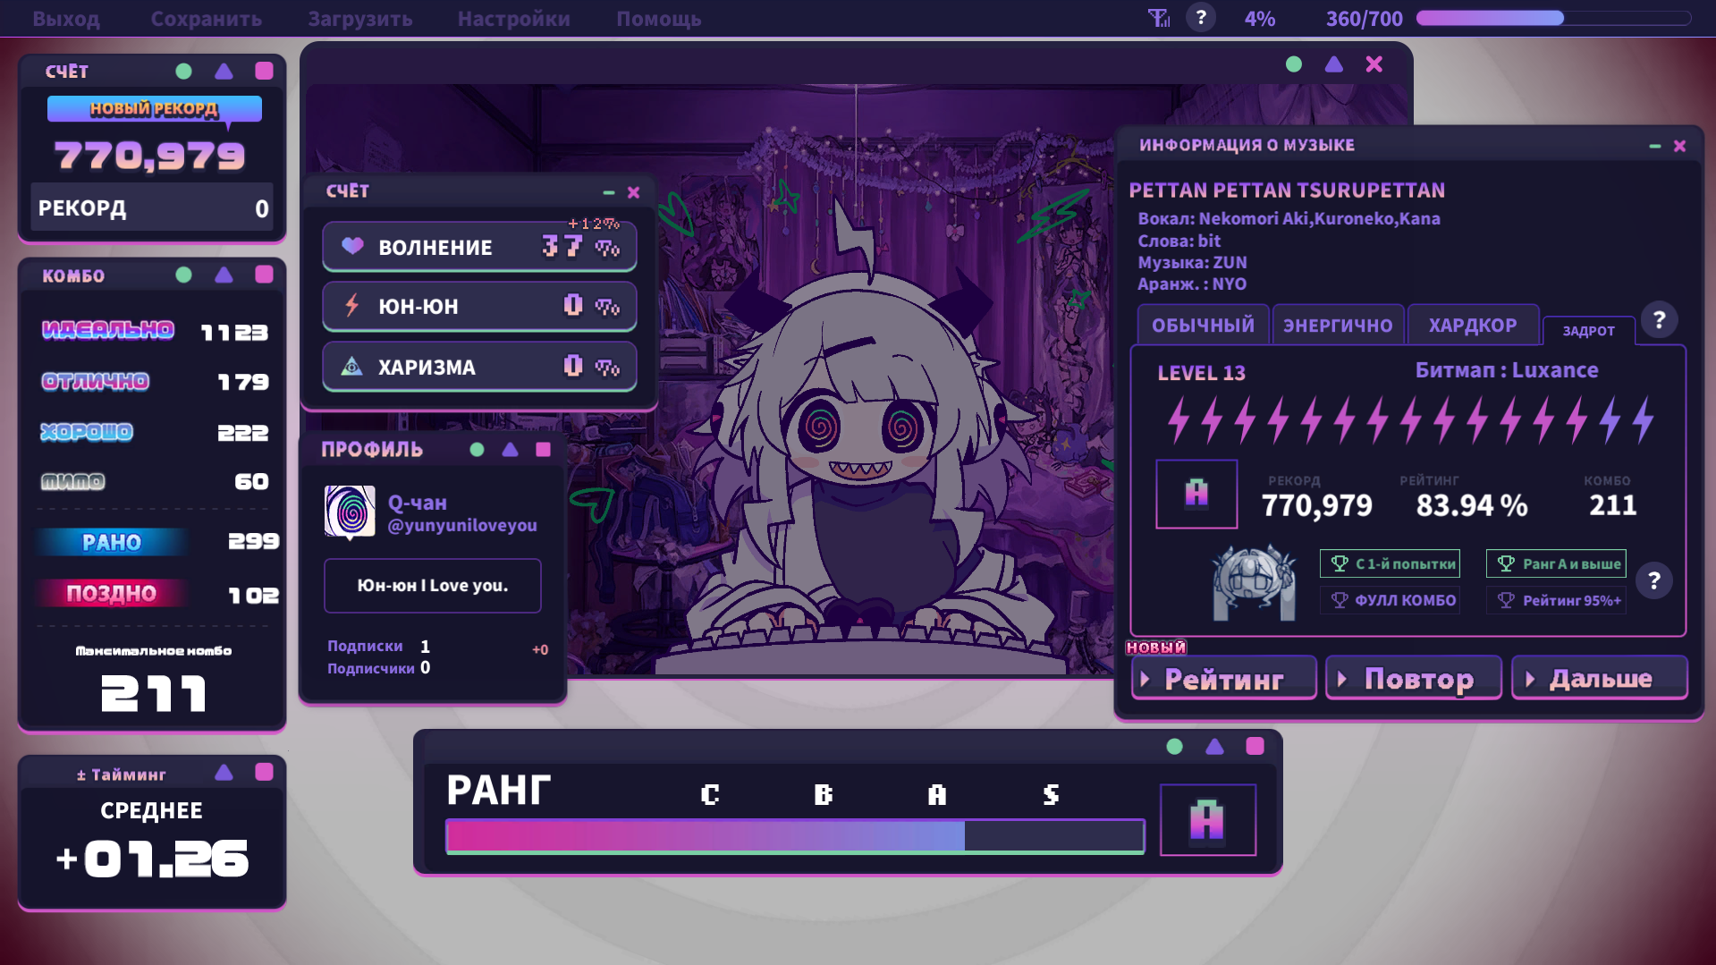This screenshot has height=965, width=1716.
Task: Click the 'Ранг A и выше' achievement badge
Action: [1556, 563]
